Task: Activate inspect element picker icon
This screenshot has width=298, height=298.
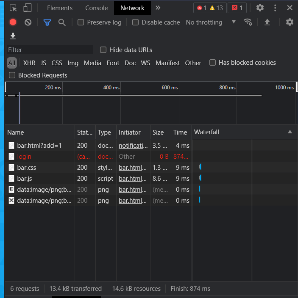Action: (13, 8)
